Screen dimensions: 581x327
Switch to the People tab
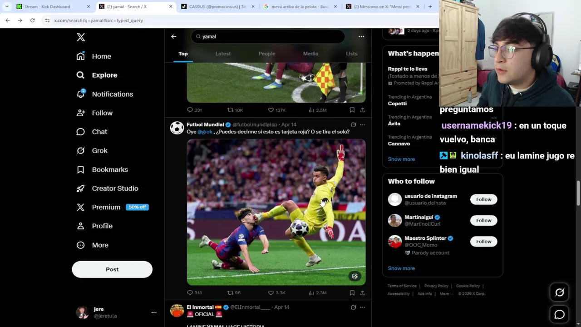(267, 54)
